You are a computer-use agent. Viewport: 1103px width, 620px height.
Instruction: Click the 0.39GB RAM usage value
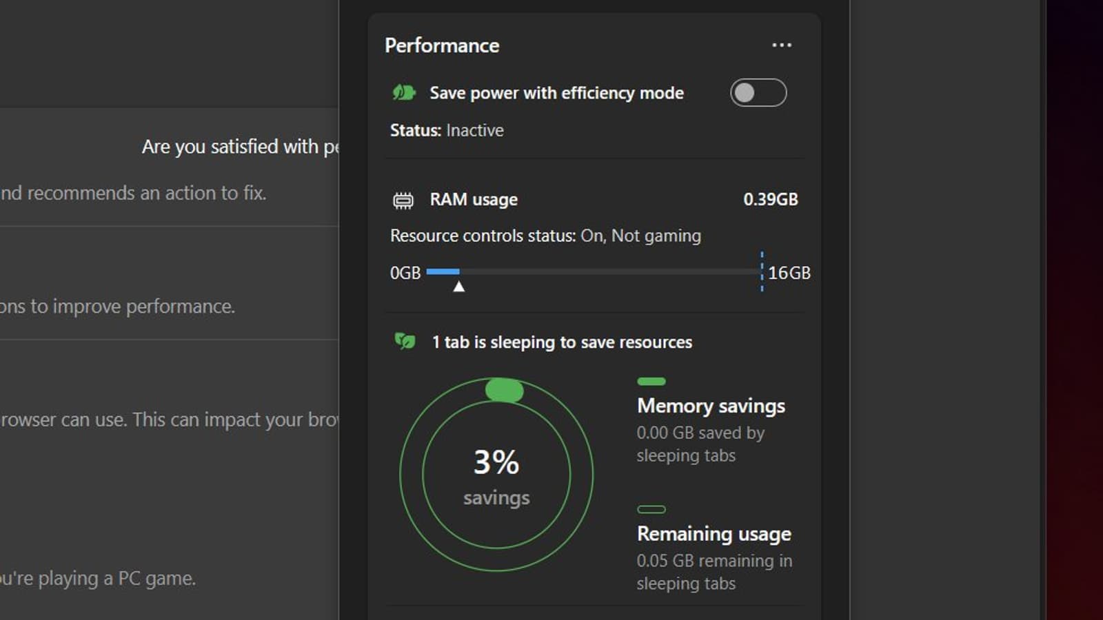click(770, 200)
